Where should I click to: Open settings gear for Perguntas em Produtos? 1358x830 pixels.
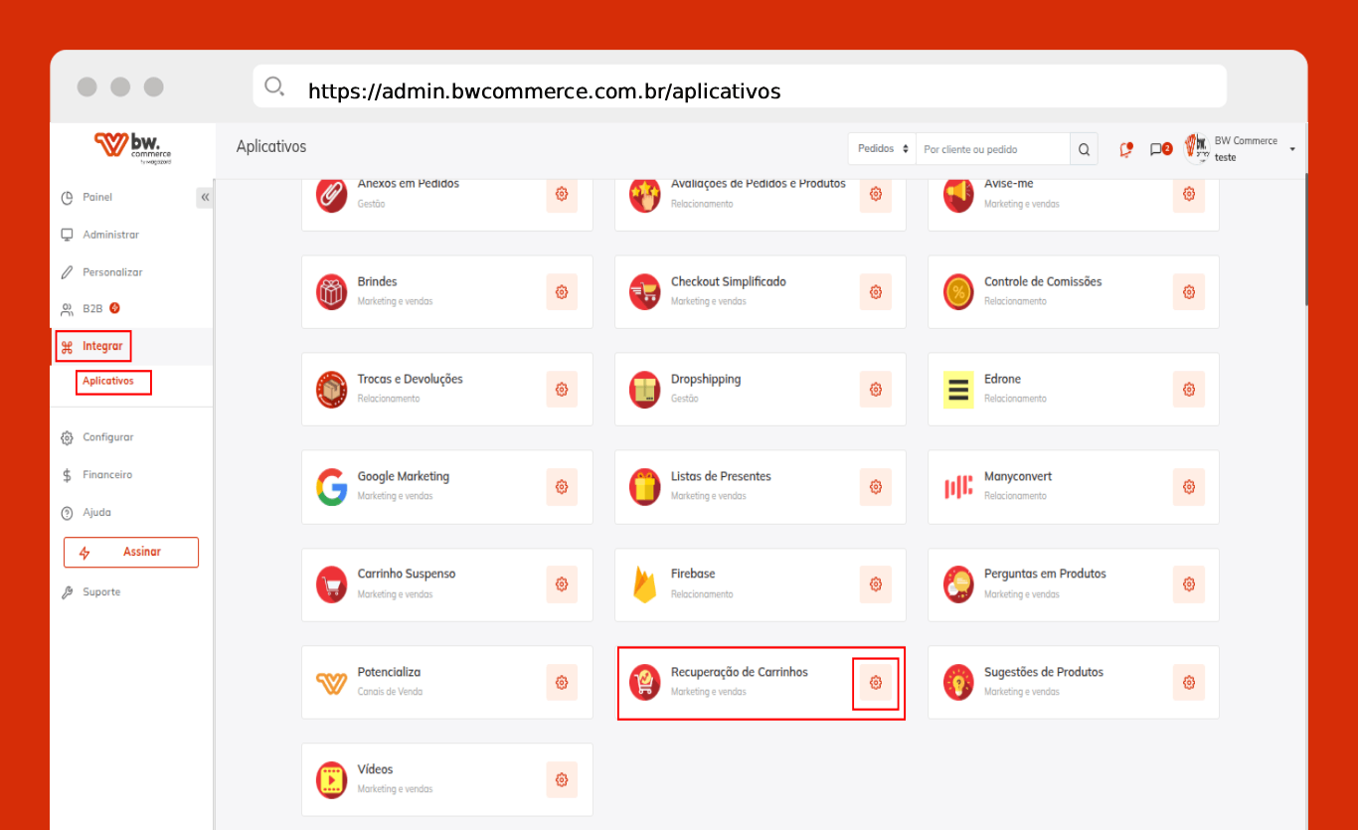[x=1189, y=584]
